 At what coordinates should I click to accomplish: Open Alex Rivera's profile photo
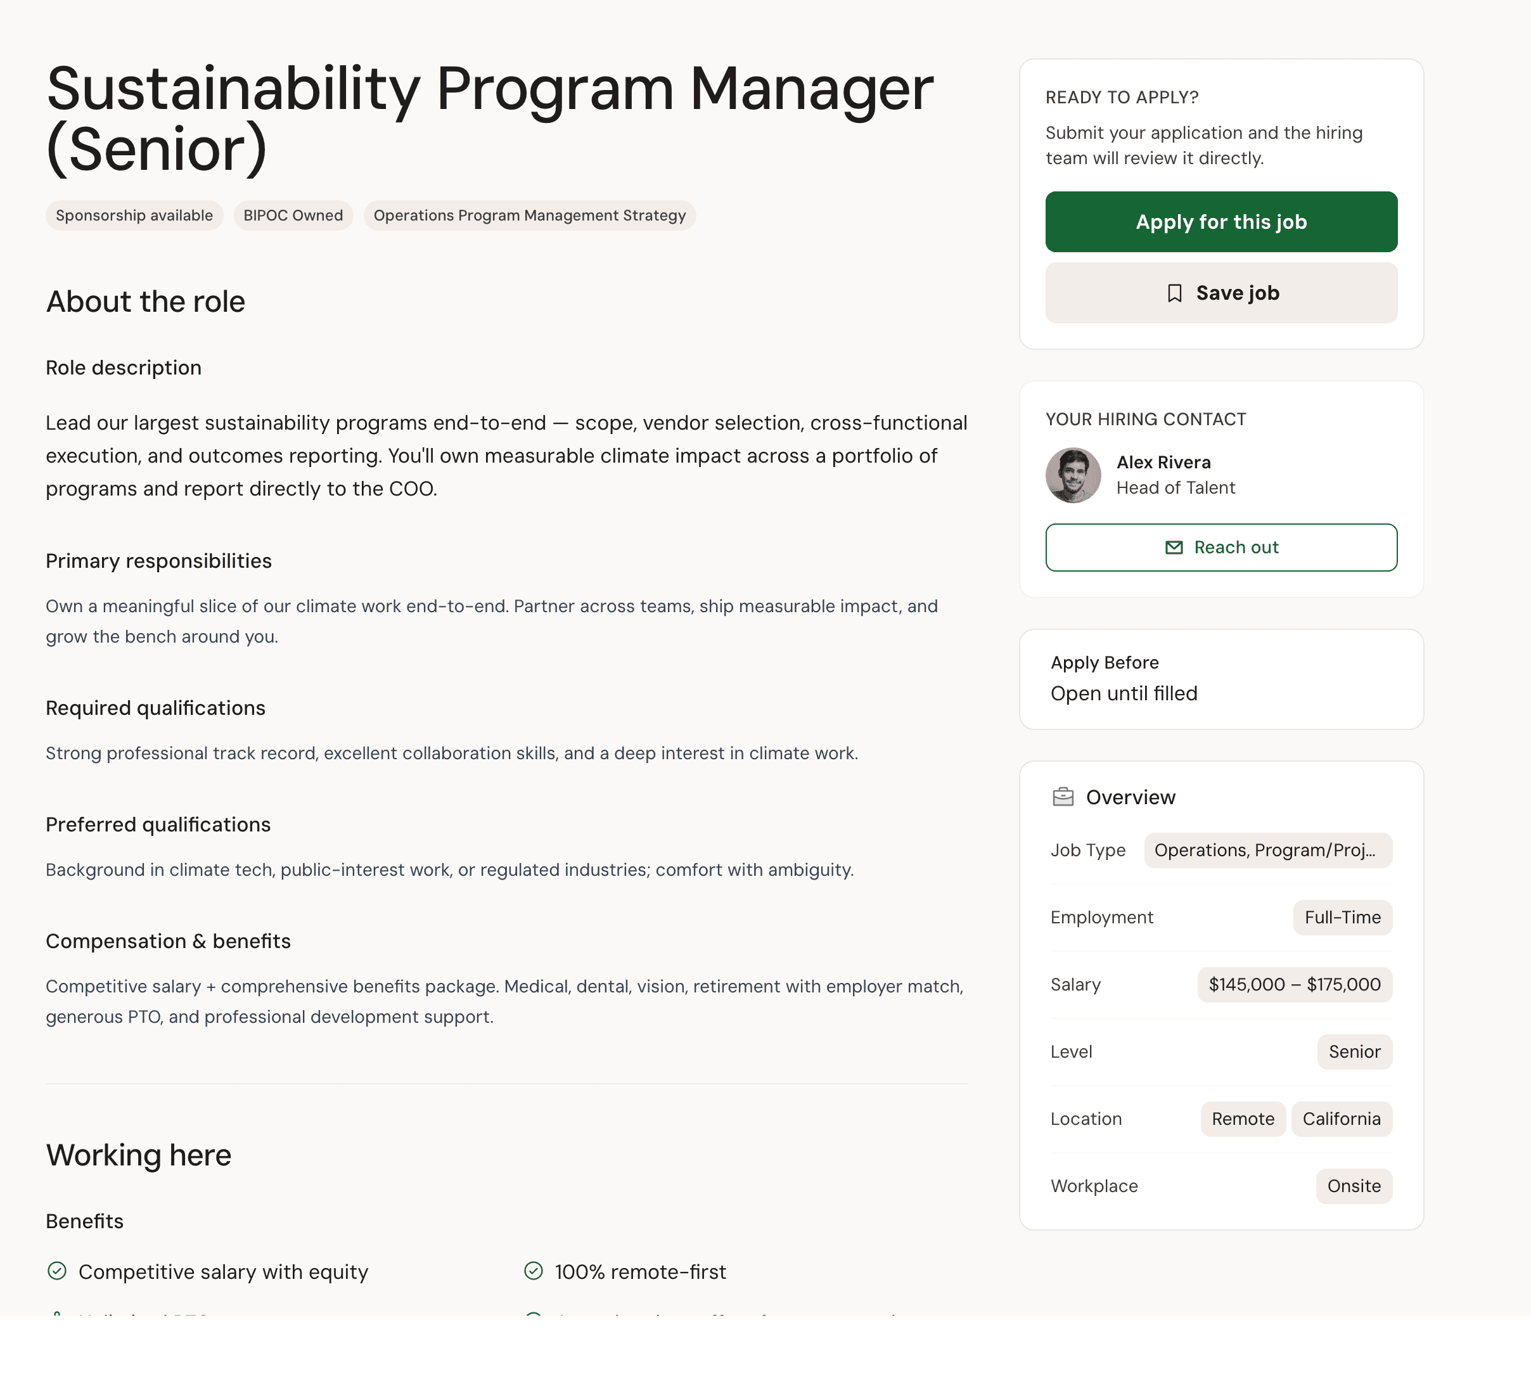tap(1073, 475)
